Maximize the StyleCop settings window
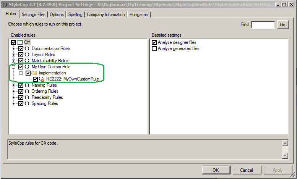The image size is (297, 179). click(x=284, y=4)
